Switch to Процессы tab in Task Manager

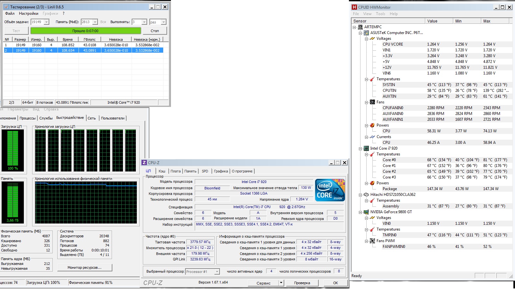tap(28, 118)
